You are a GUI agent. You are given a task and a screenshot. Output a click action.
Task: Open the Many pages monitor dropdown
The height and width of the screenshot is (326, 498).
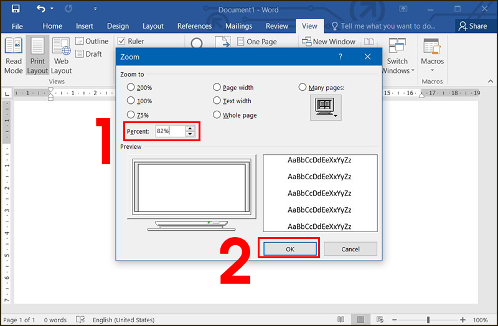tap(326, 108)
